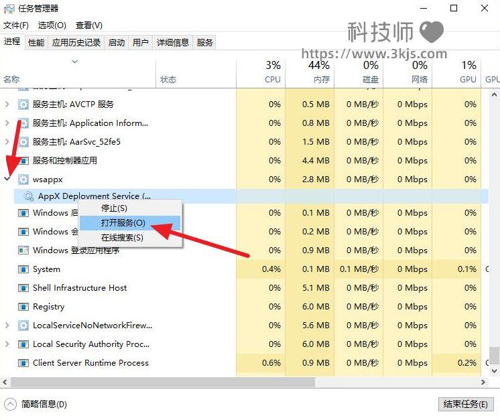
Task: Click the 4.4 MB memory value
Action: click(x=316, y=161)
